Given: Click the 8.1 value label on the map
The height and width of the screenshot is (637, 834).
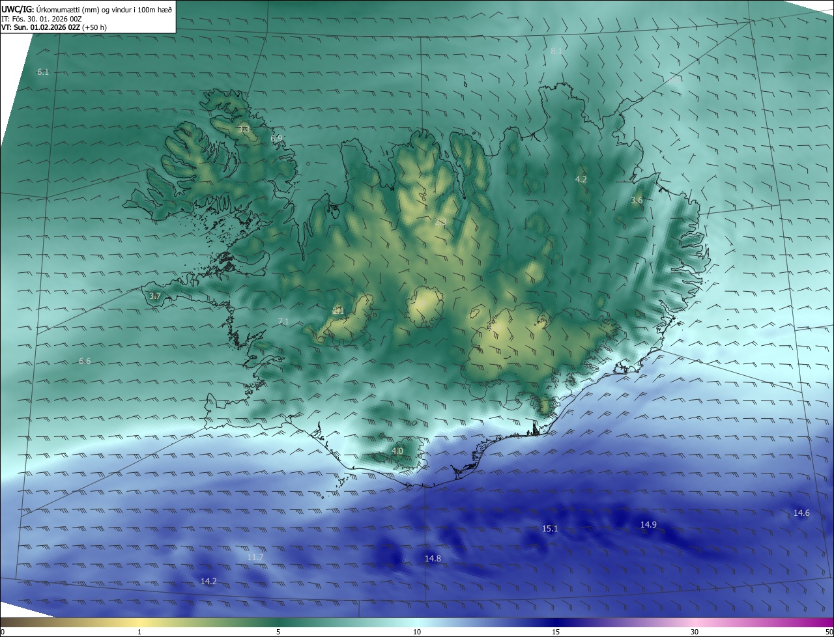Looking at the screenshot, I should coord(556,51).
